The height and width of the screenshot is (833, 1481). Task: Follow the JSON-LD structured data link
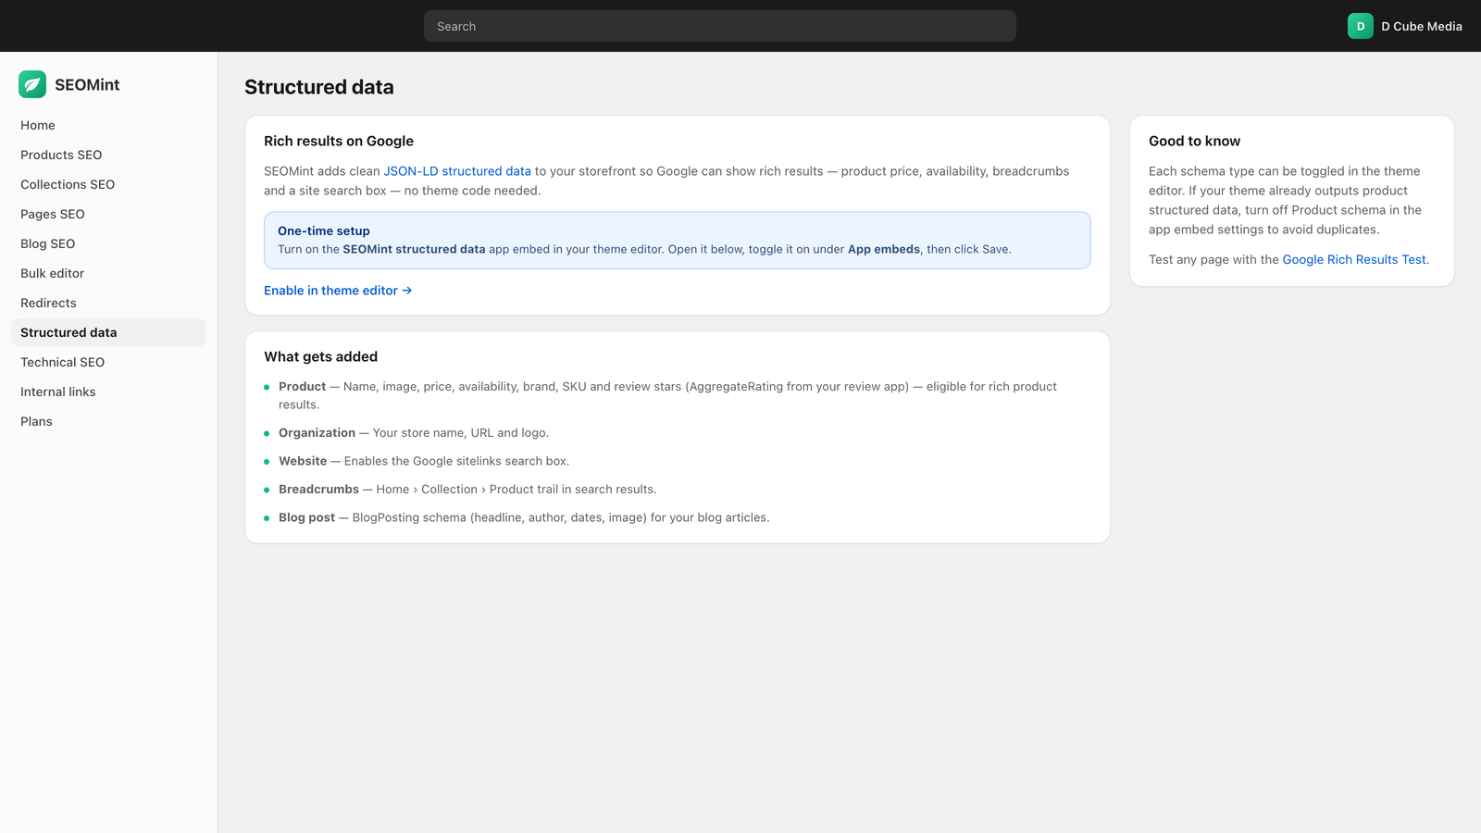point(457,171)
